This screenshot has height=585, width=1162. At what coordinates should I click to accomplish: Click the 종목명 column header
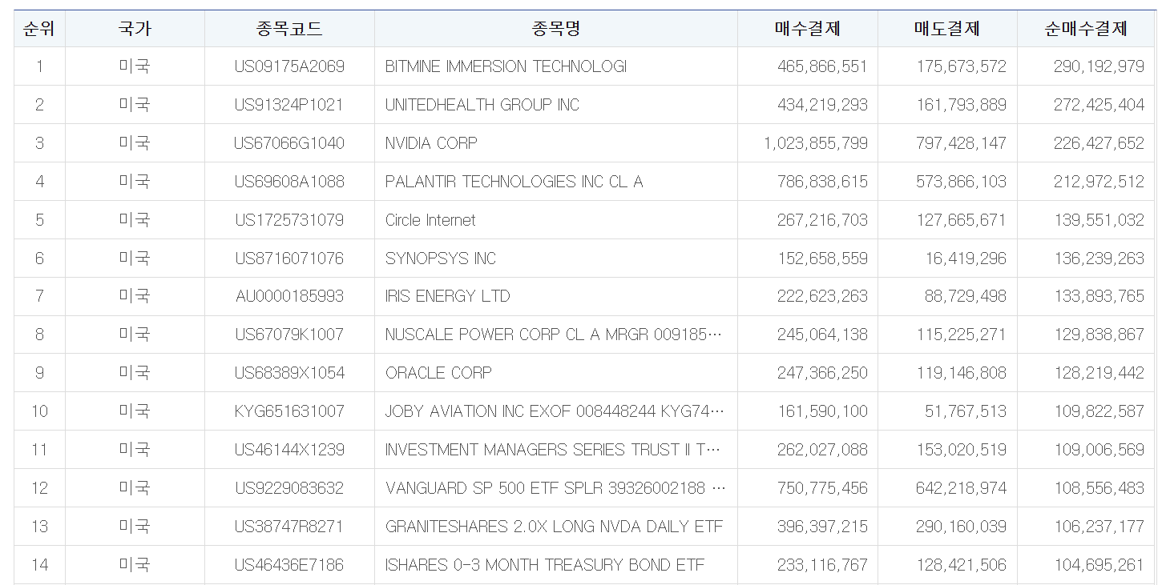555,29
